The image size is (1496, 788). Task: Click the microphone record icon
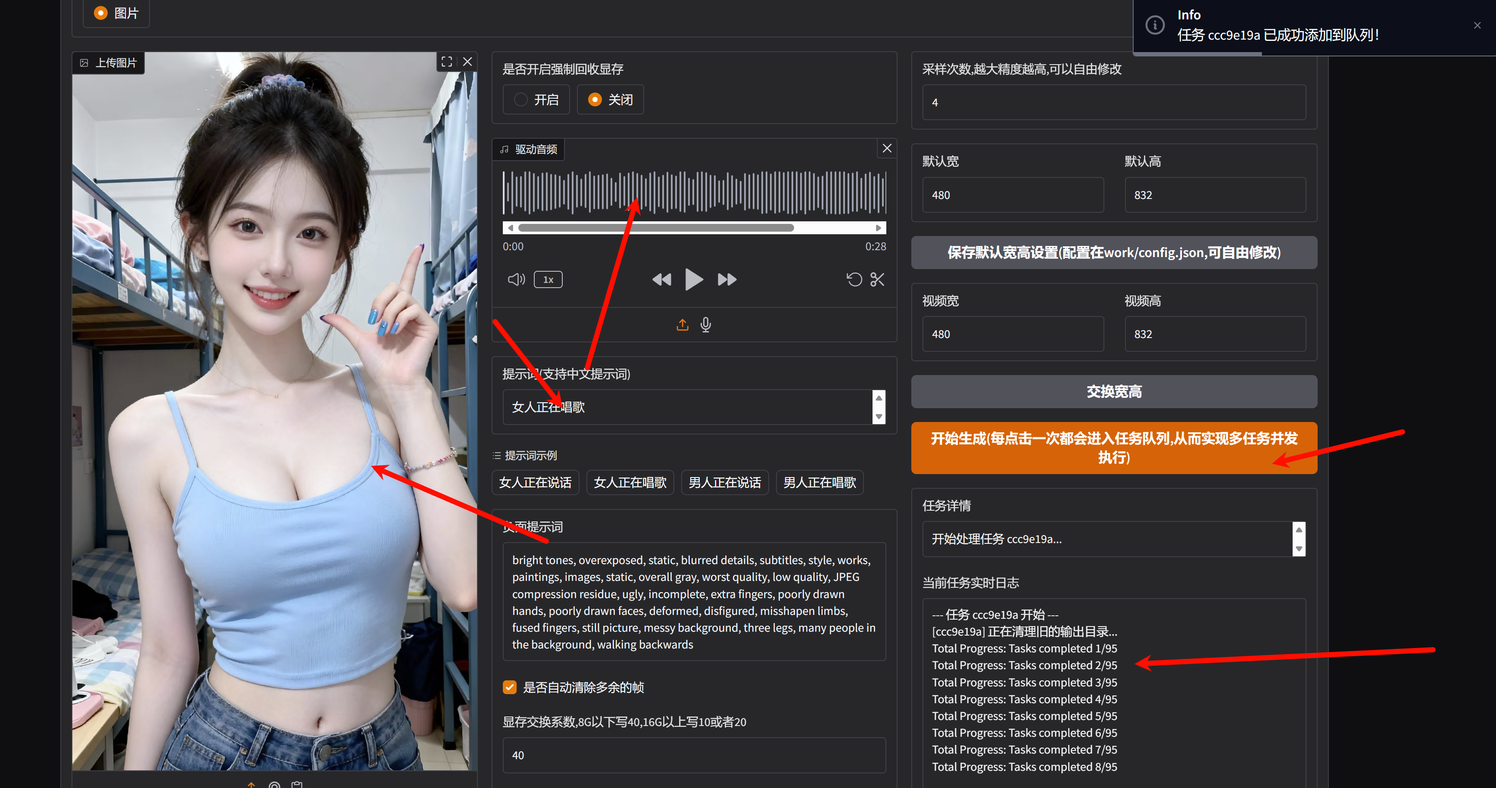point(706,324)
